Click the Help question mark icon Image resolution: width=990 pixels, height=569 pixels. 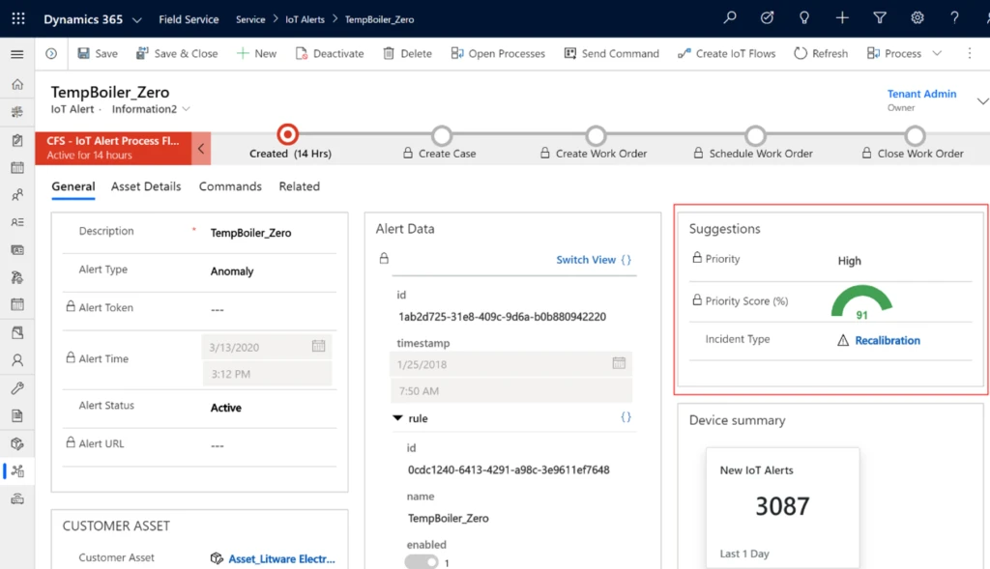[953, 17]
